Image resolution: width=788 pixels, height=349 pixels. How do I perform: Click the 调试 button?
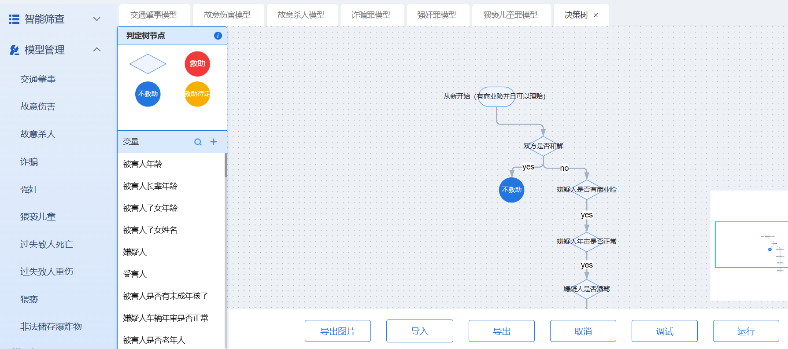(664, 331)
